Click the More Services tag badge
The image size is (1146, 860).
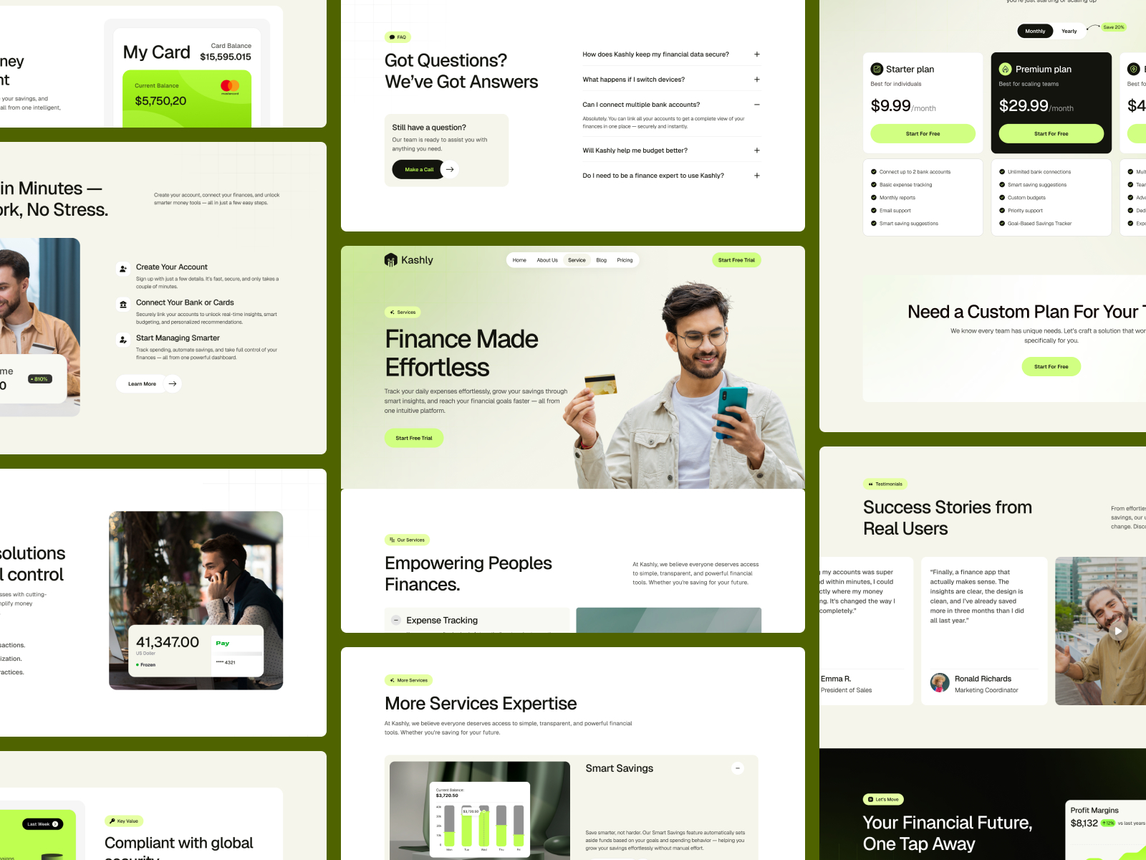[x=409, y=680]
